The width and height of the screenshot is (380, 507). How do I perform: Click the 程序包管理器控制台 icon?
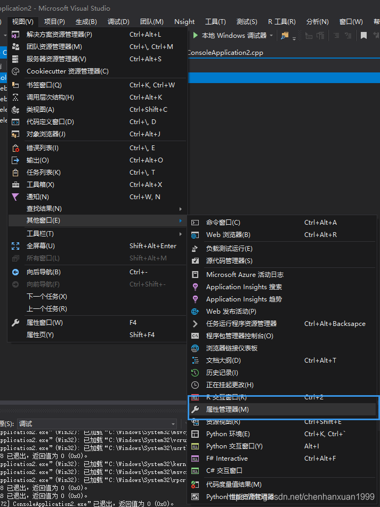195,336
